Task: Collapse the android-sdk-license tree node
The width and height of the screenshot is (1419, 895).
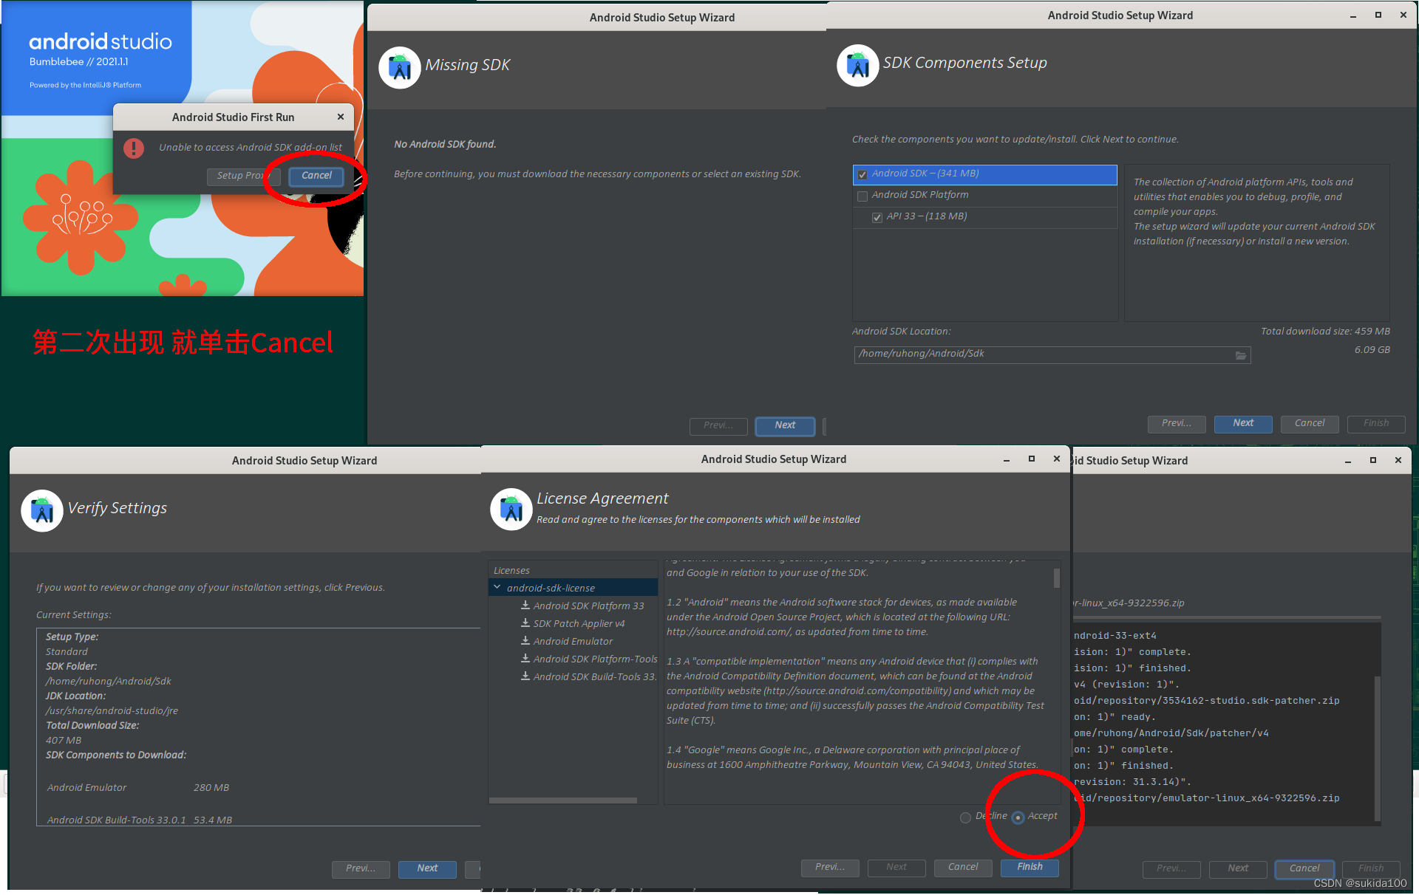Action: (x=497, y=588)
